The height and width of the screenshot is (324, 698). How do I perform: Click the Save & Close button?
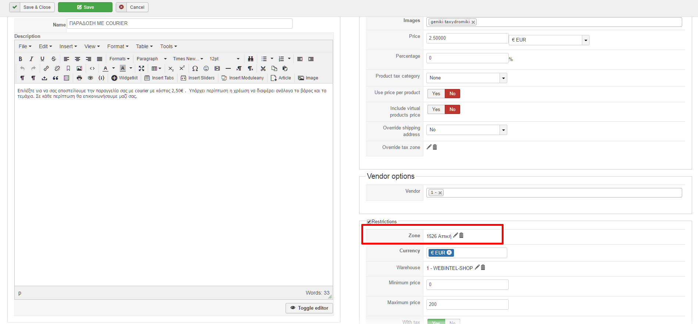coord(32,7)
